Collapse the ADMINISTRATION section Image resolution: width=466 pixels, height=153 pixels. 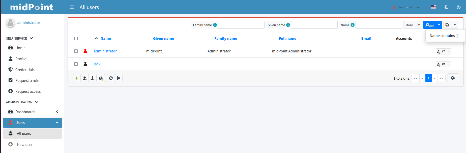click(22, 102)
